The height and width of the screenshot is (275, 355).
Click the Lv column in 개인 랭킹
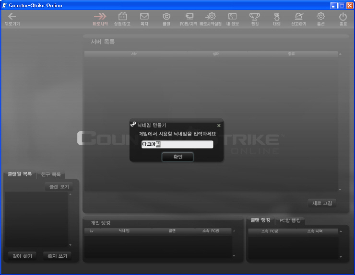click(x=92, y=231)
